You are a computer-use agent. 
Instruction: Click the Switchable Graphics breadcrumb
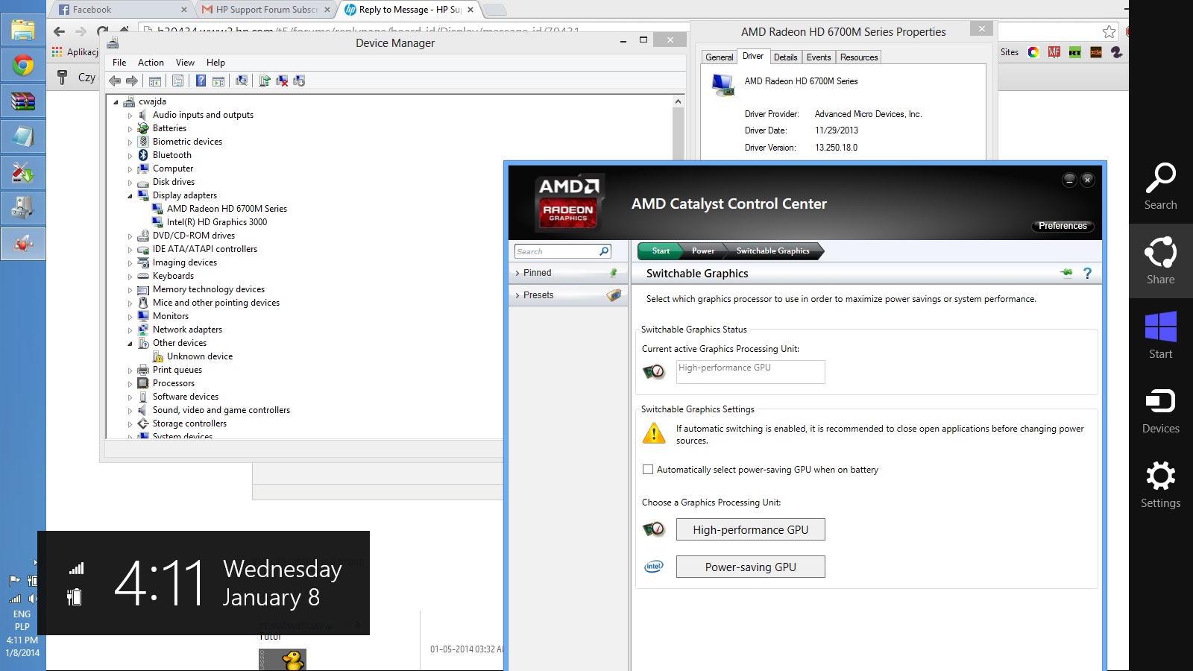coord(773,251)
